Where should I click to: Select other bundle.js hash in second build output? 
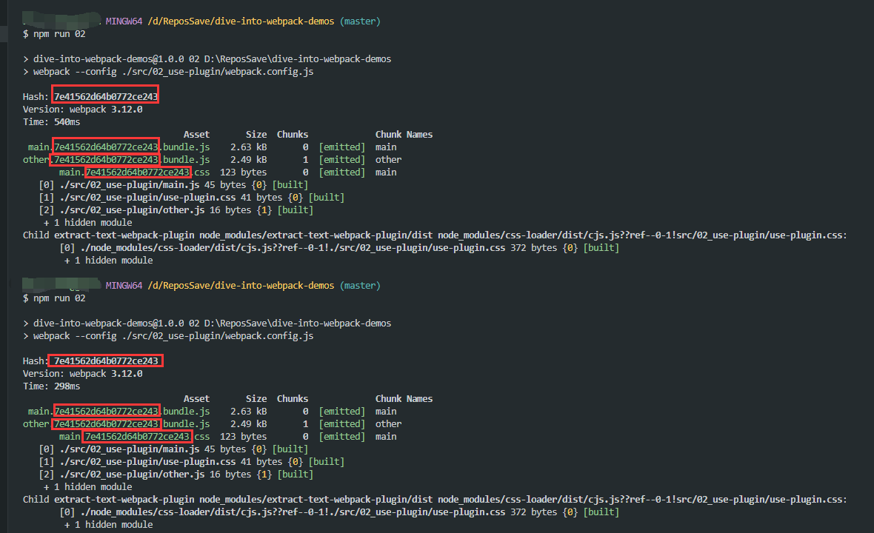pyautogui.click(x=106, y=424)
